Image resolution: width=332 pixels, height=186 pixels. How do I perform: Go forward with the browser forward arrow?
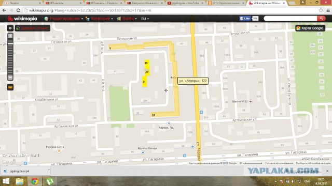pos(11,10)
